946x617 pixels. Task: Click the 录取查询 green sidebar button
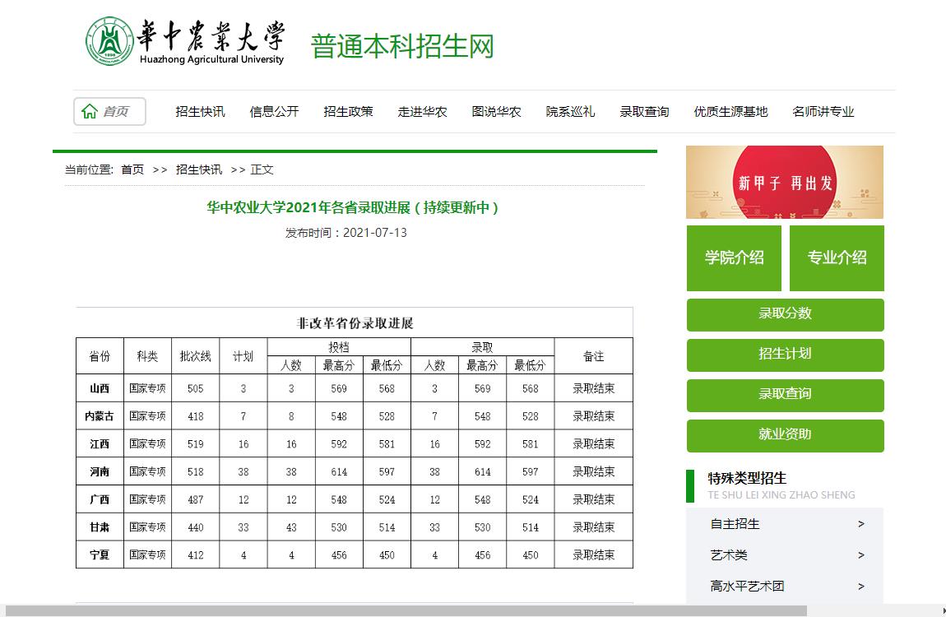tap(785, 396)
